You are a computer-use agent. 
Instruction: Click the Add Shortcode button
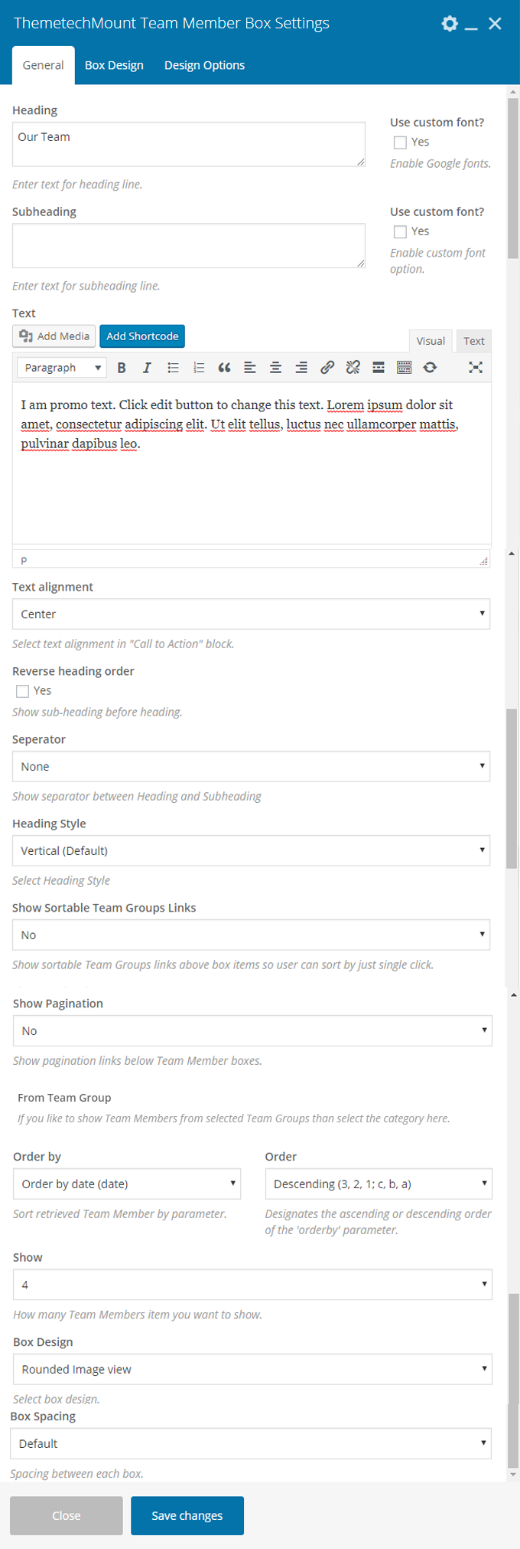tap(142, 336)
